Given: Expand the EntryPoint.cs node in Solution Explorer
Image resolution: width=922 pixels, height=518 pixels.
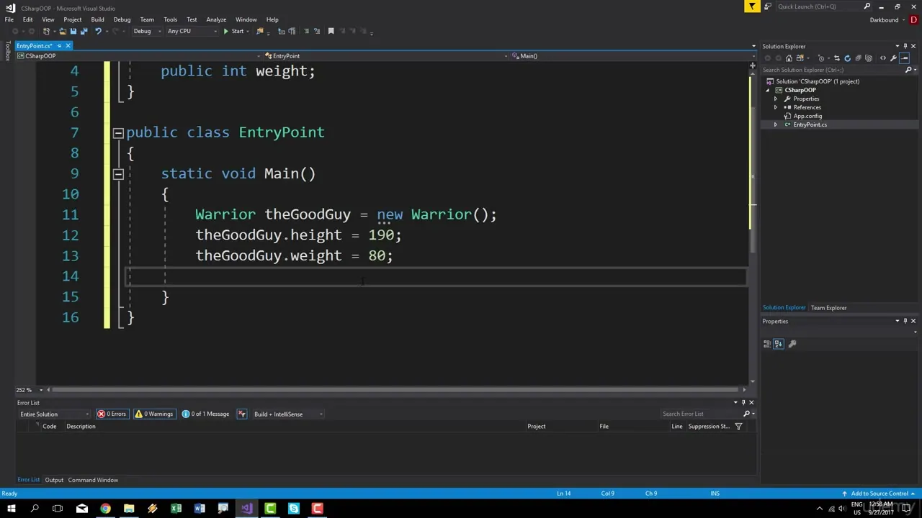Looking at the screenshot, I should [776, 124].
